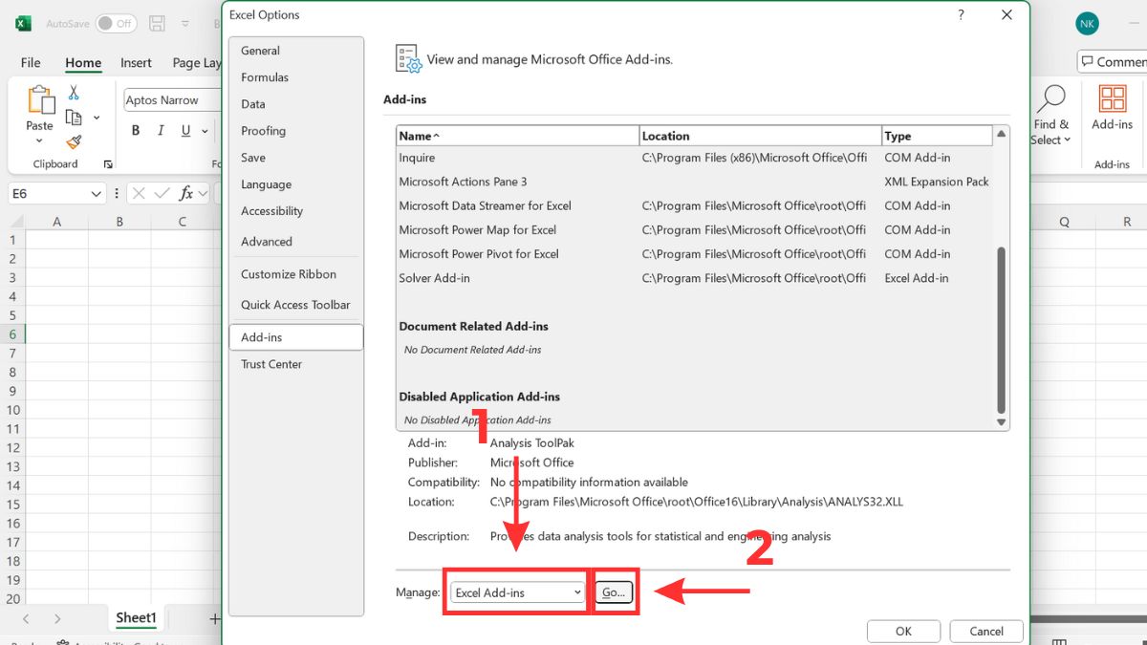Select Microsoft Power Pivot for Excel row
This screenshot has width=1147, height=645.
click(695, 254)
